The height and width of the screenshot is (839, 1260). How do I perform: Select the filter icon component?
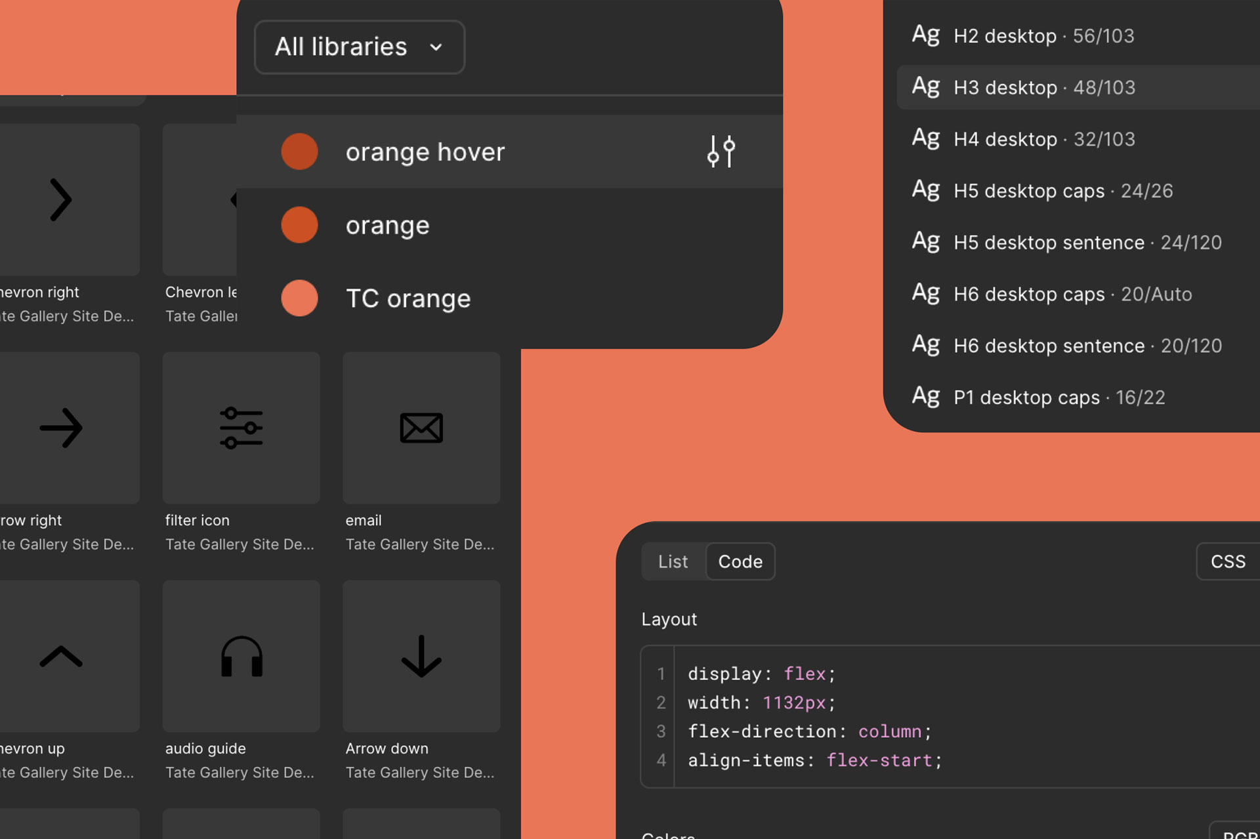(x=241, y=428)
